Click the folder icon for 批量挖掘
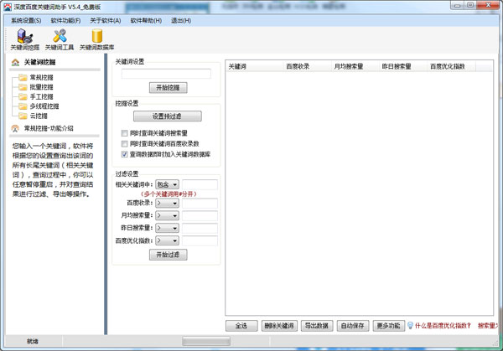The height and width of the screenshot is (351, 503). pyautogui.click(x=23, y=87)
